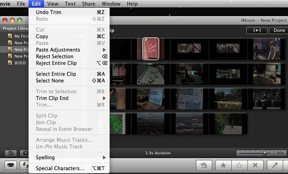Select the My First project in library
This screenshot has height=174, width=288.
coord(14,36)
